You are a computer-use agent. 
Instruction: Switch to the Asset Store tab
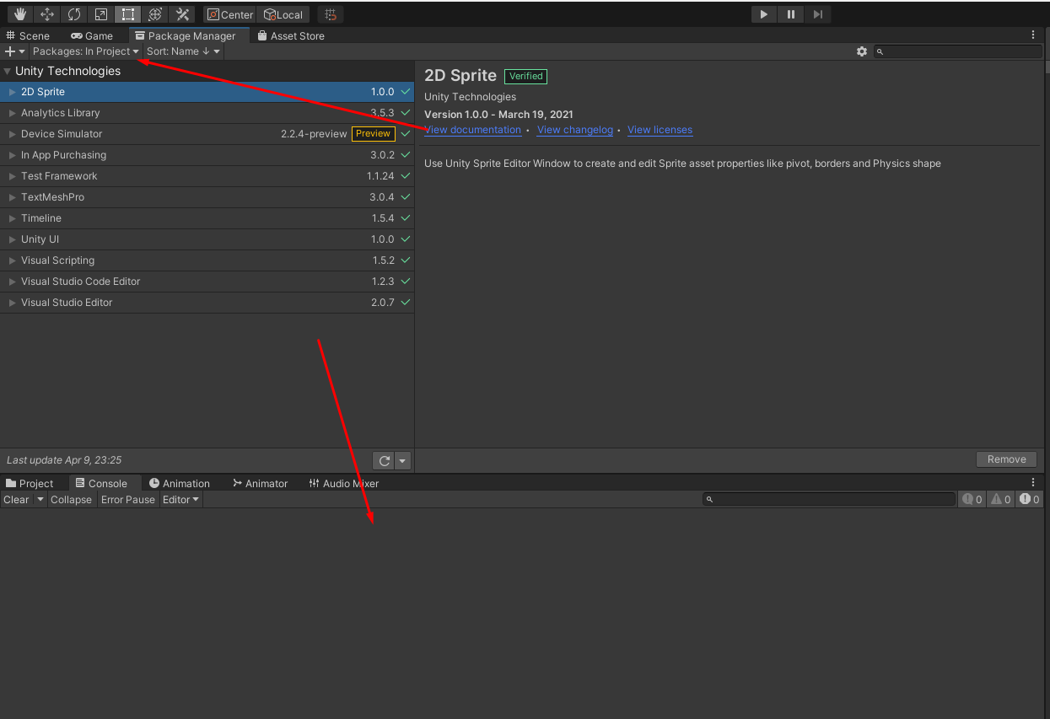(x=291, y=35)
